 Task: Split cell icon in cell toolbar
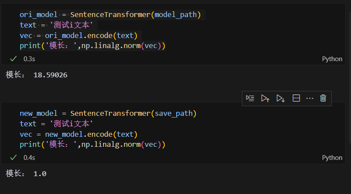pyautogui.click(x=296, y=98)
